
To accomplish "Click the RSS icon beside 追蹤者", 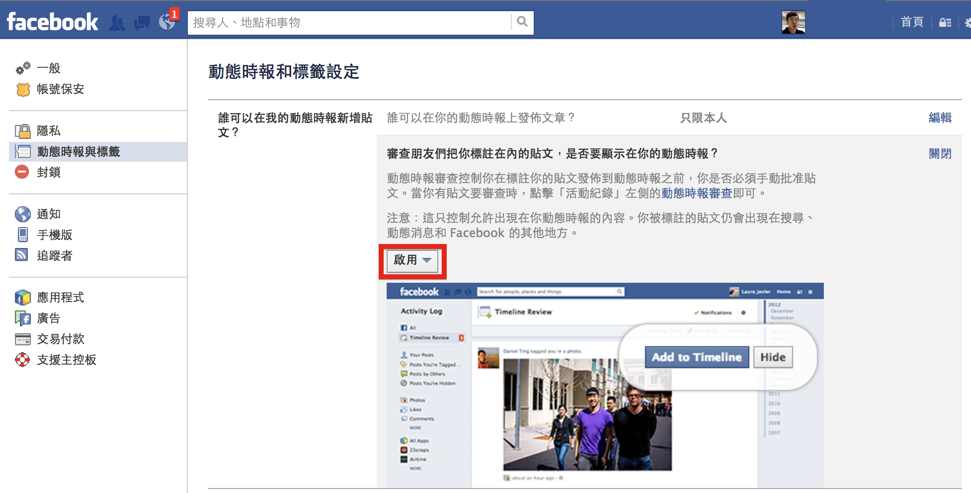I will tap(22, 255).
